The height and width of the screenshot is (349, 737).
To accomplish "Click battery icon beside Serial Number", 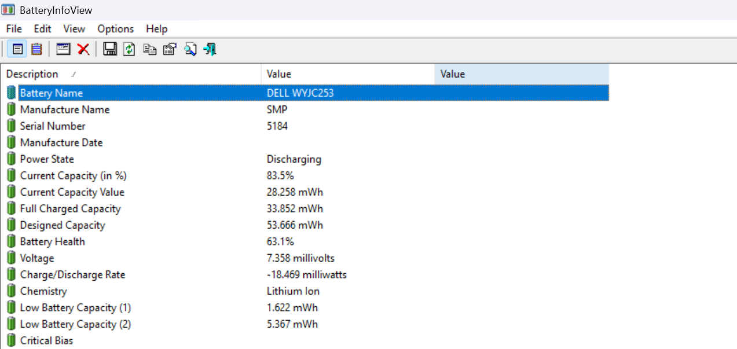I will 12,126.
